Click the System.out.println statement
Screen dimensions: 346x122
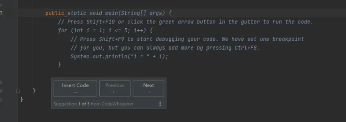coord(119,57)
